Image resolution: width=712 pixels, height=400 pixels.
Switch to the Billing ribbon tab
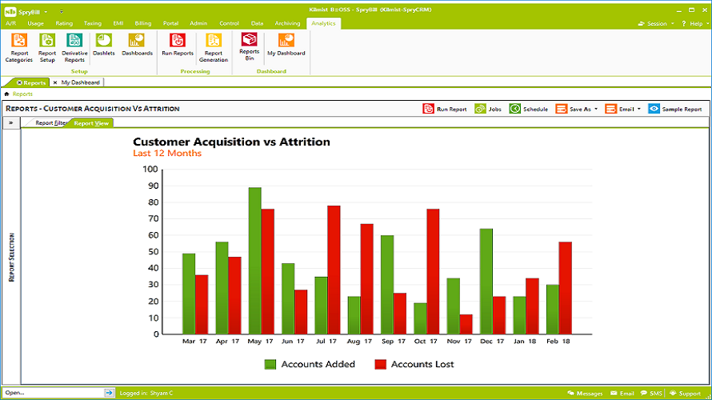click(x=143, y=23)
